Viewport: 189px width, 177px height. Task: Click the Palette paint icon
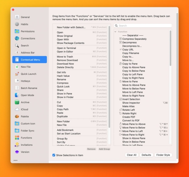coord(17,116)
